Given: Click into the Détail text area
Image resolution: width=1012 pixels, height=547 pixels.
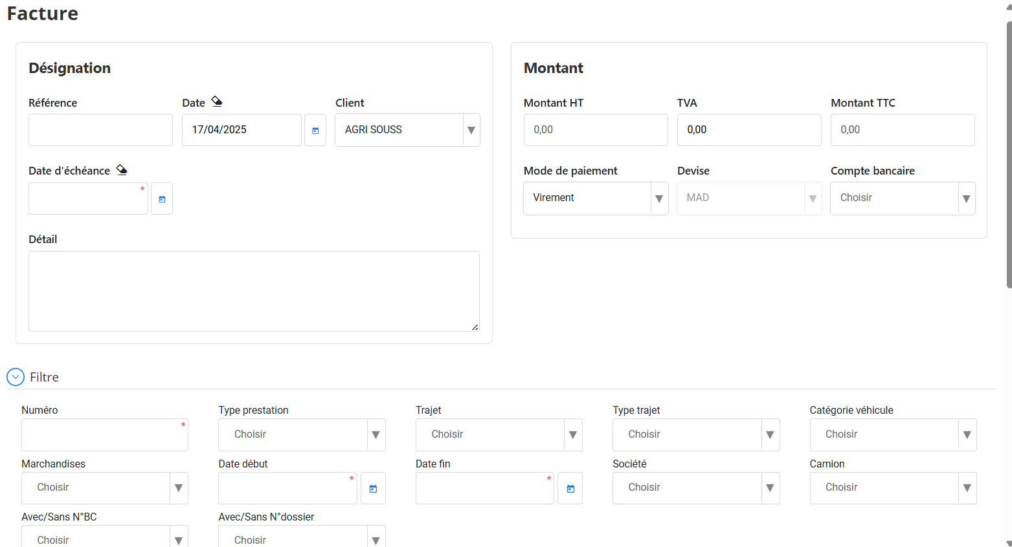Looking at the screenshot, I should [254, 291].
